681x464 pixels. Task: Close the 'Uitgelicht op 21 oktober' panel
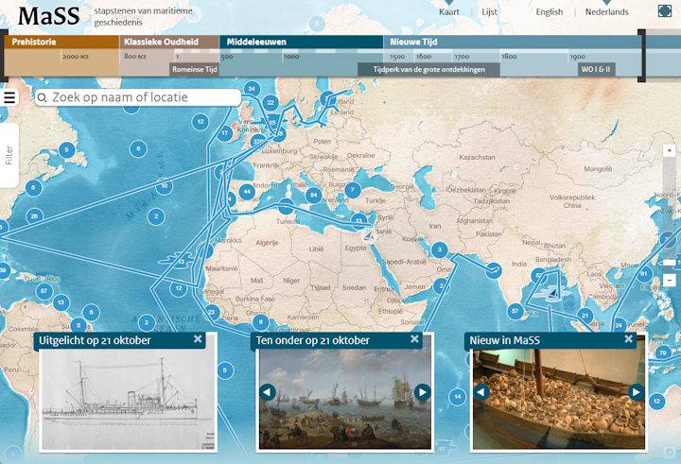tap(198, 339)
